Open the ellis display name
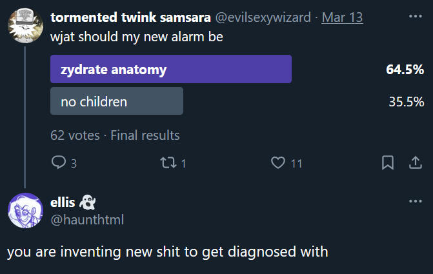This screenshot has width=433, height=274. click(x=63, y=202)
